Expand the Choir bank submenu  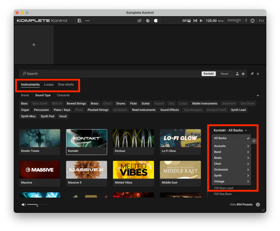[232, 164]
